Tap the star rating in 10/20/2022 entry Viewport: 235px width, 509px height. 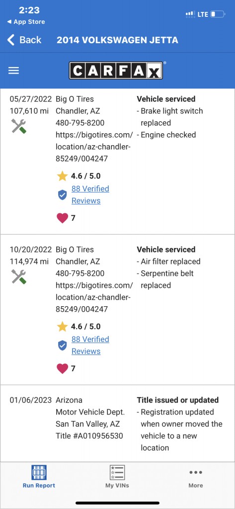pyautogui.click(x=78, y=327)
